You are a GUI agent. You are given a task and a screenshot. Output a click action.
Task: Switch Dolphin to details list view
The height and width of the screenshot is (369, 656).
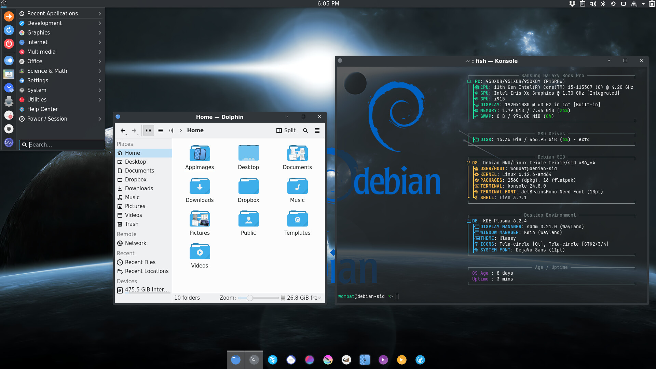coord(160,131)
